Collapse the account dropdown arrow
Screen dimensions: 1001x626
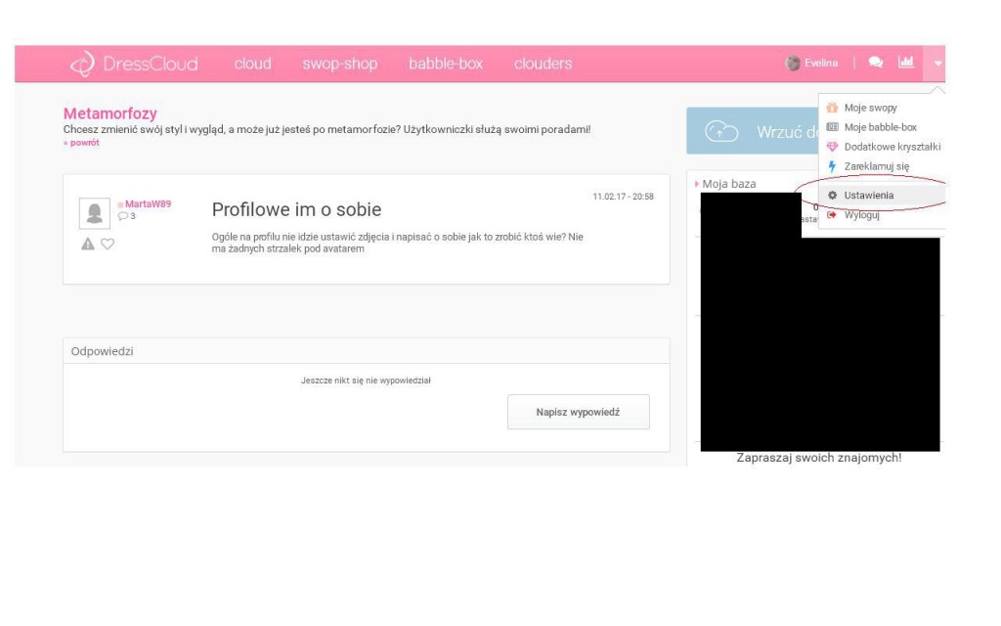click(937, 64)
